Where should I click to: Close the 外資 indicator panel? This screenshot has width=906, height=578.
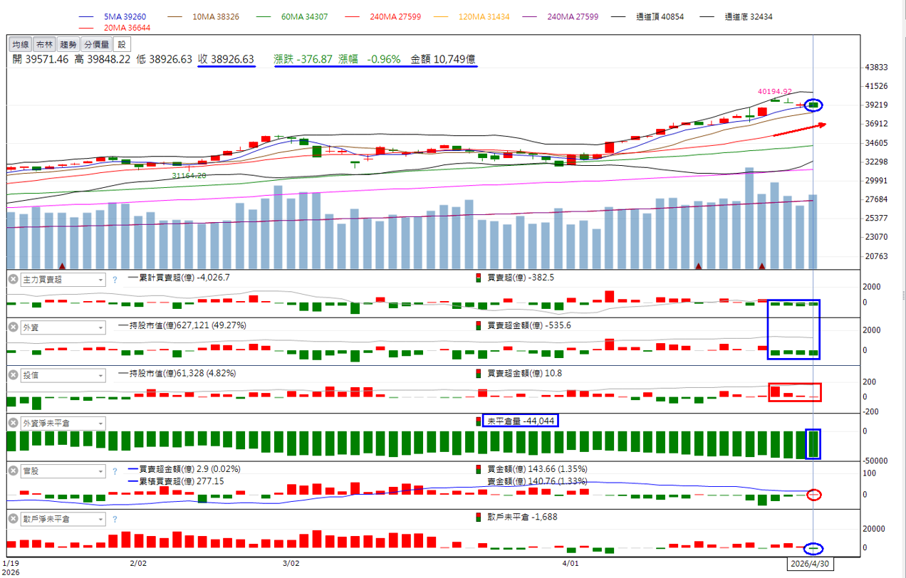pyautogui.click(x=13, y=327)
